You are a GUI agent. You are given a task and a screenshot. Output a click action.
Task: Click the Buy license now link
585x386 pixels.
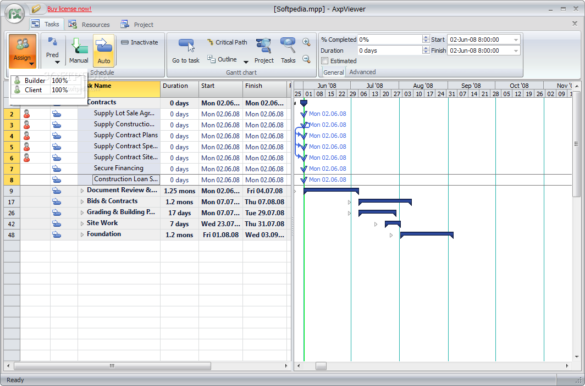pos(69,9)
